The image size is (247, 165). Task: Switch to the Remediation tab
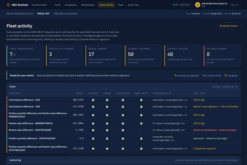tap(88, 5)
